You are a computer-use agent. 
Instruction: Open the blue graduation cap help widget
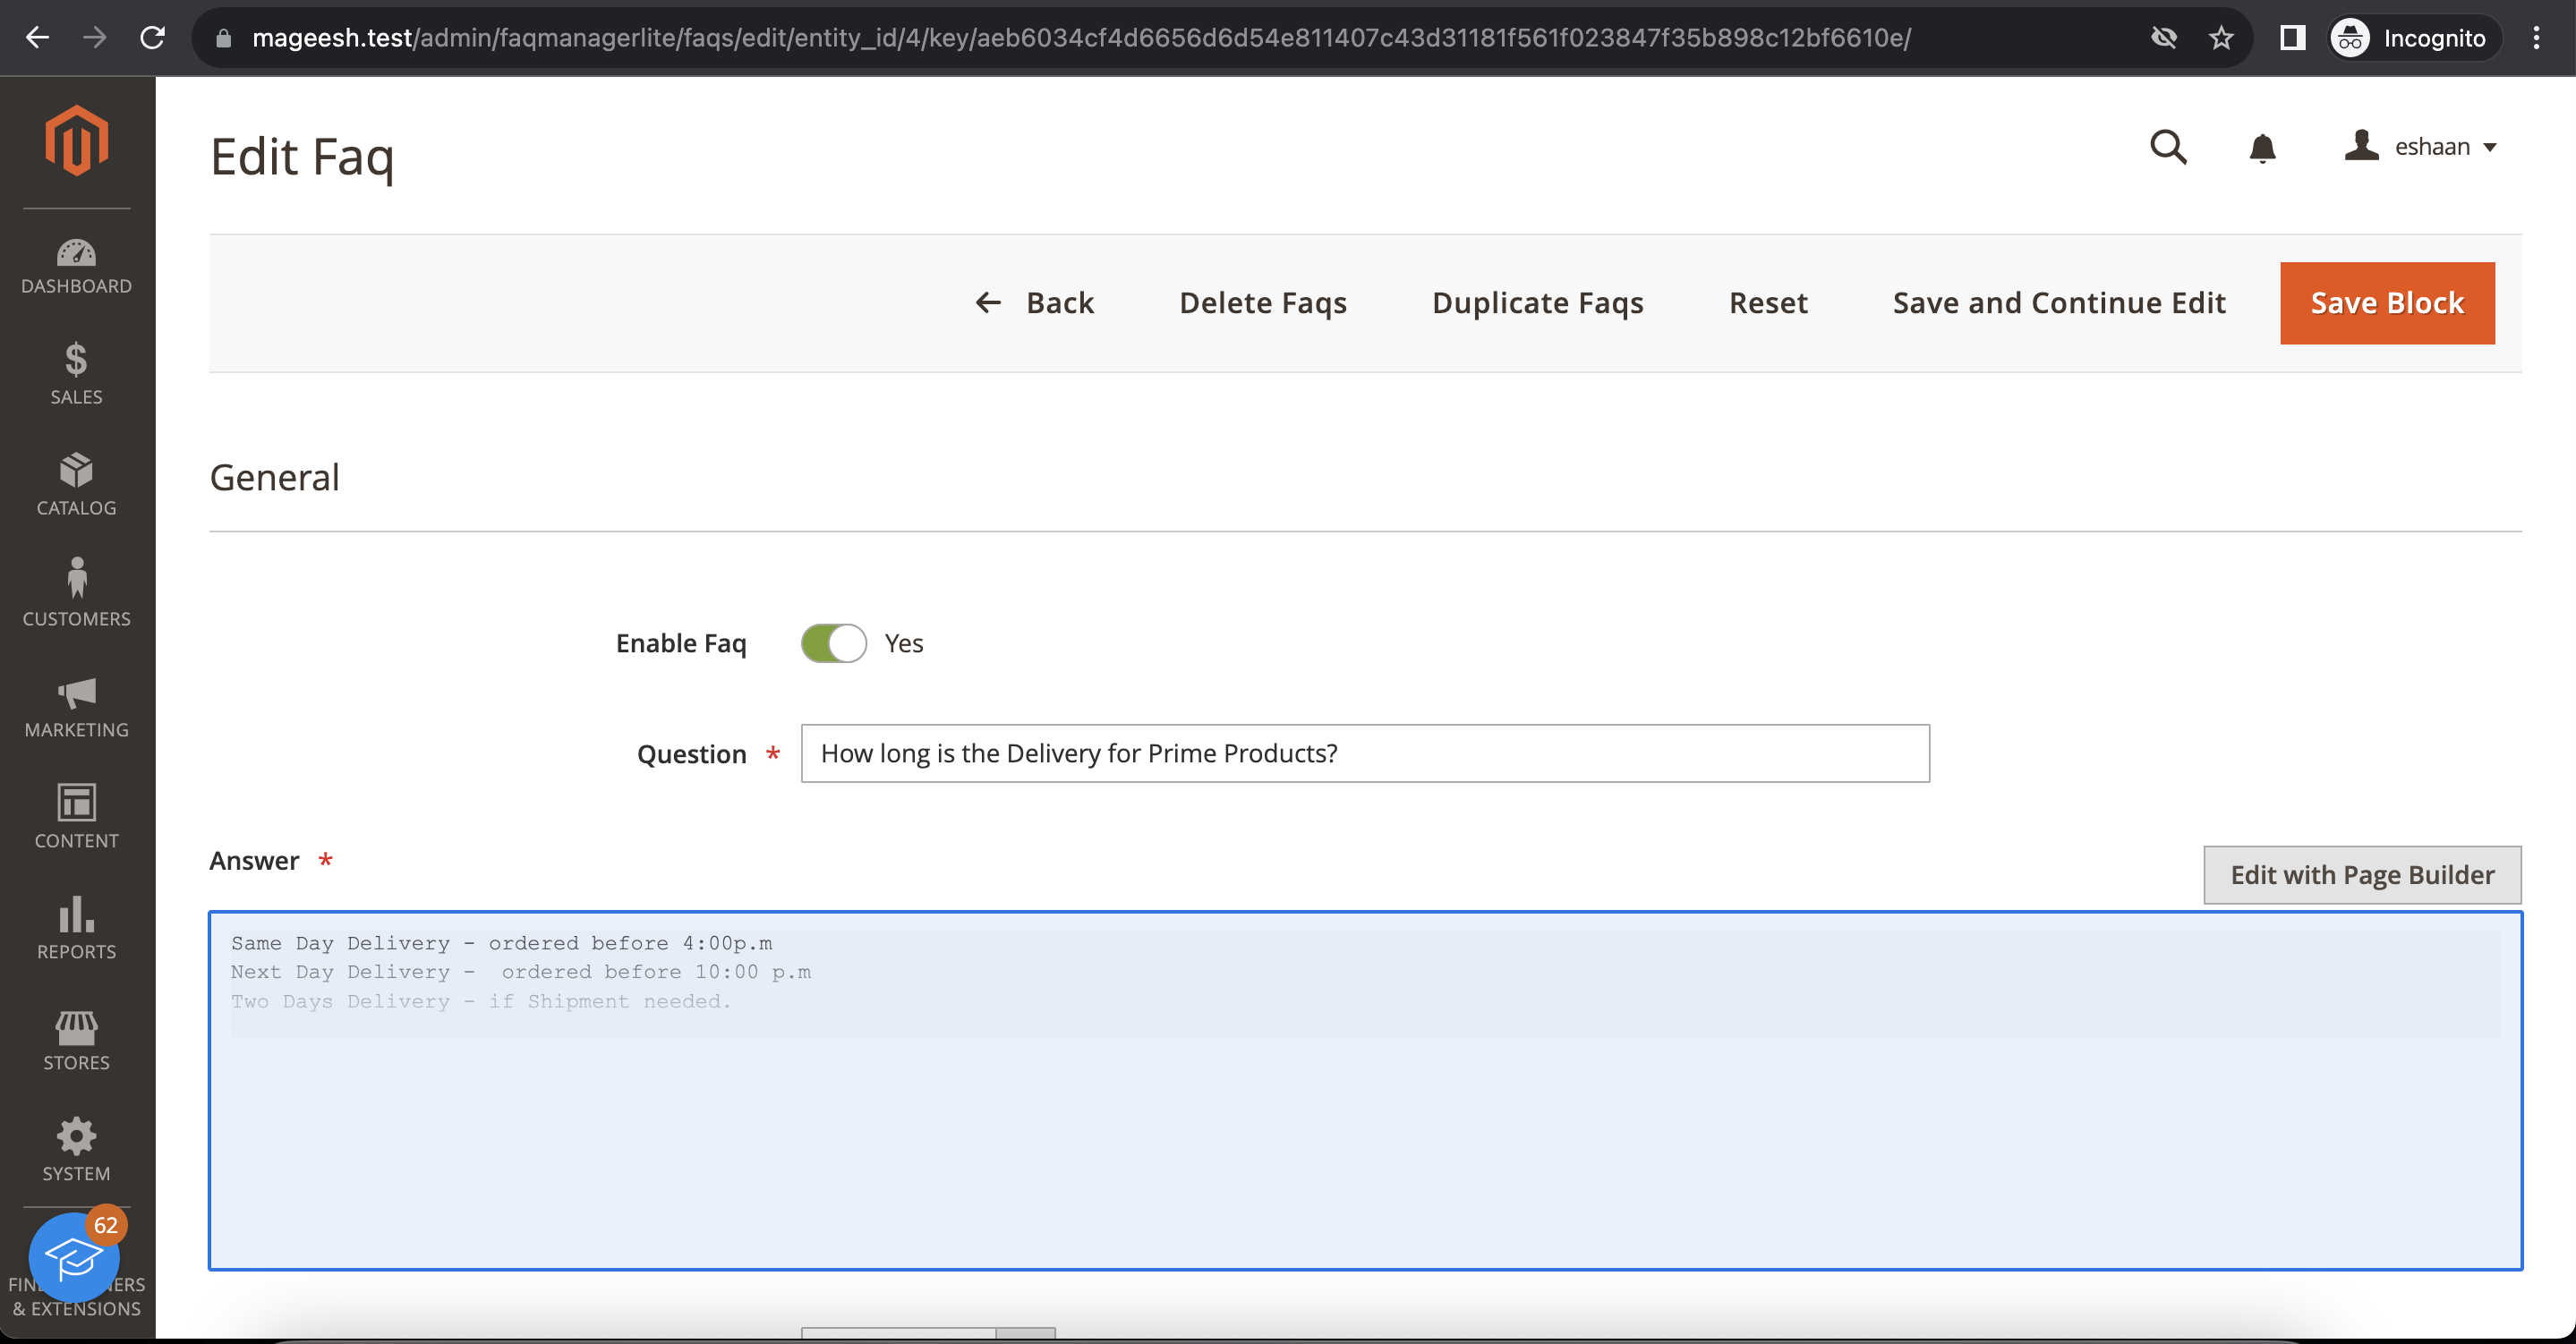[74, 1257]
